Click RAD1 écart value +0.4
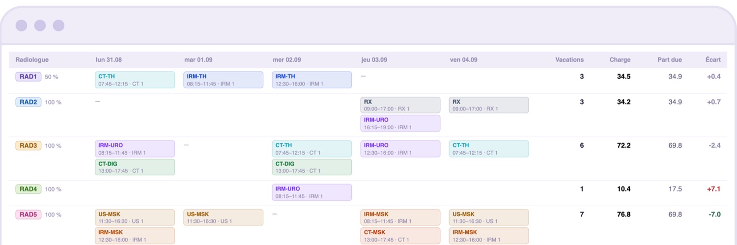This screenshot has width=737, height=245. point(713,77)
